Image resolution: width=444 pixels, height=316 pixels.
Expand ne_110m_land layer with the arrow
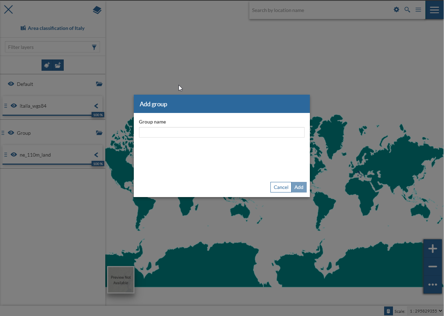click(96, 154)
